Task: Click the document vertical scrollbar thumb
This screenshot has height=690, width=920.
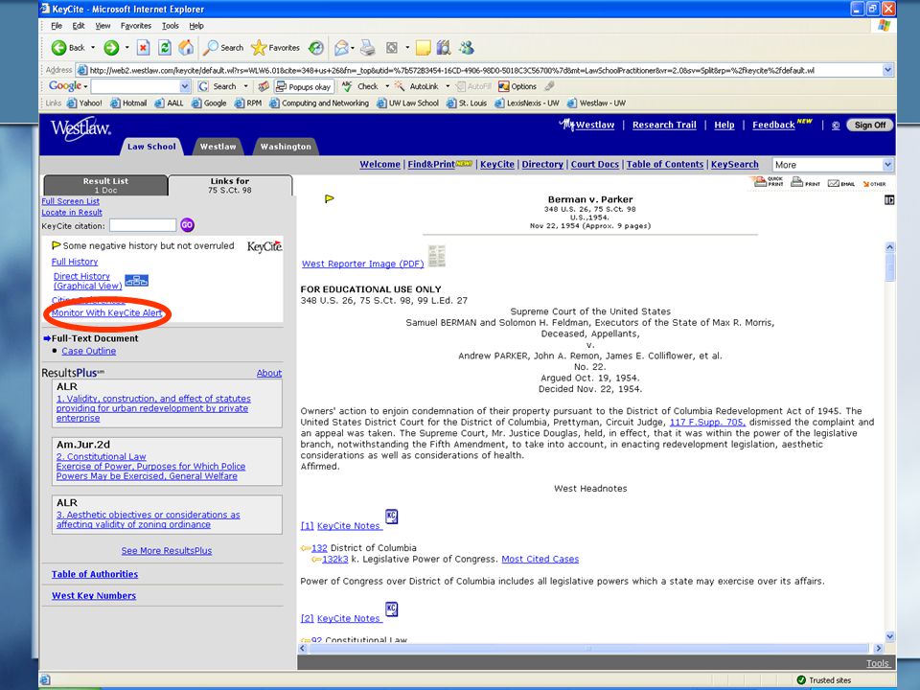Action: click(889, 266)
